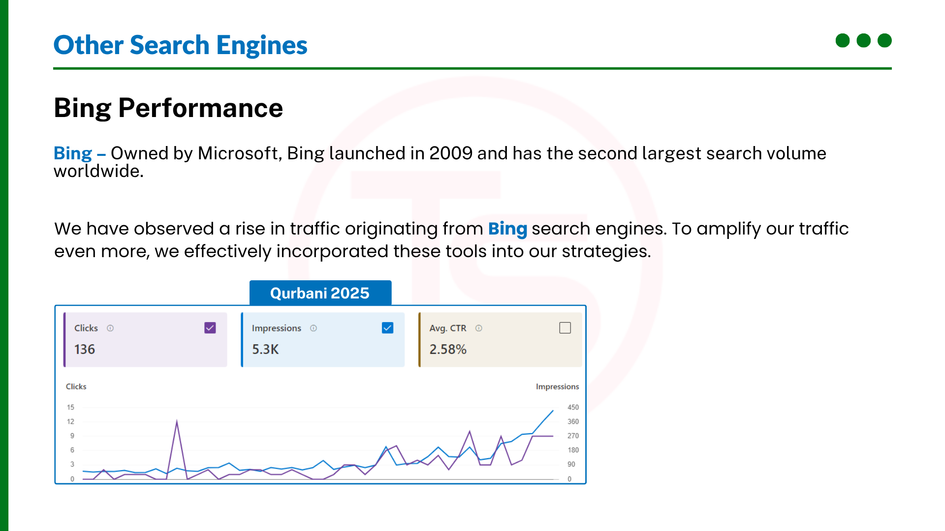
Task: Click the first green dot at top right
Action: pos(843,40)
